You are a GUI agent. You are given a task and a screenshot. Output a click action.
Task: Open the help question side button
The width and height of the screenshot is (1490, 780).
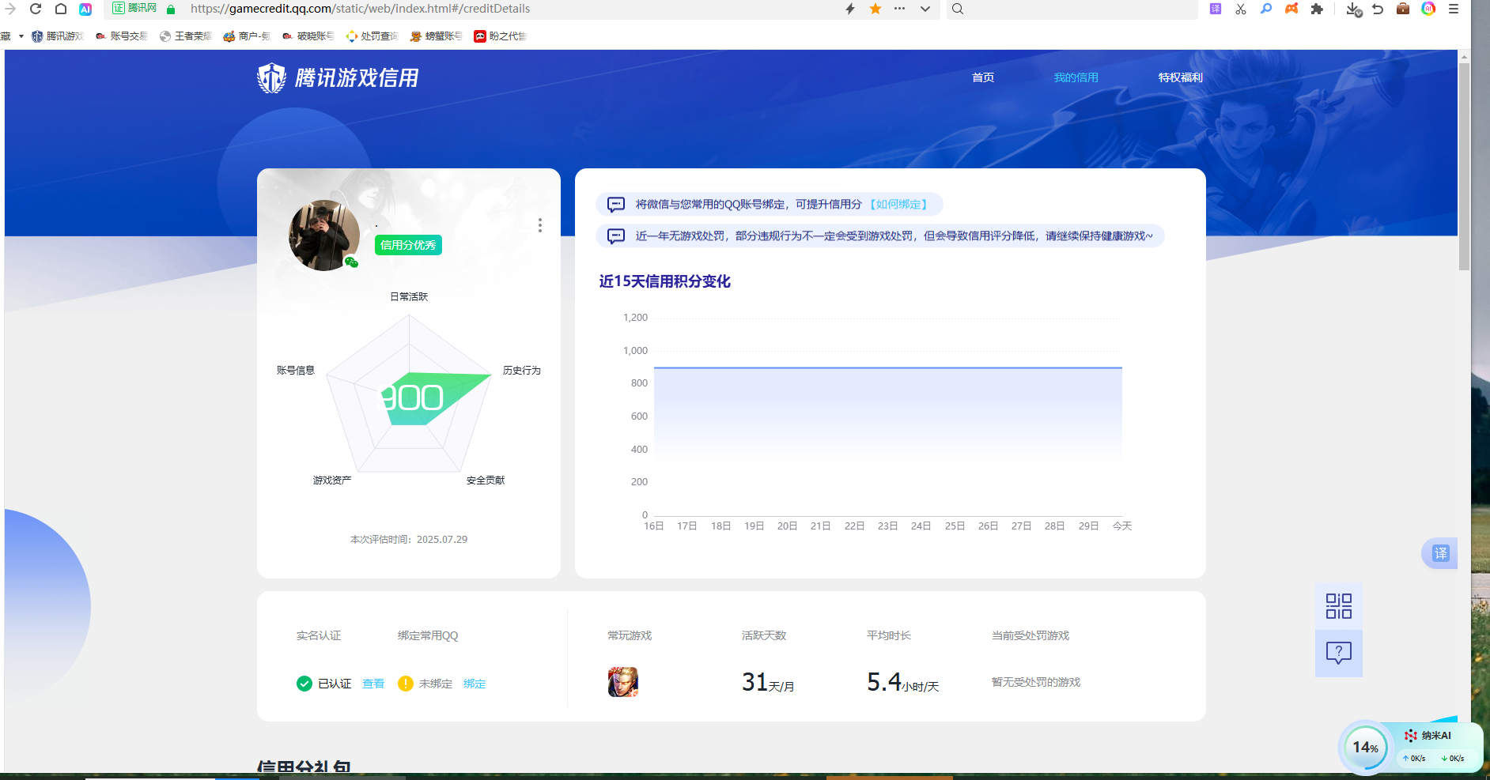pos(1339,653)
